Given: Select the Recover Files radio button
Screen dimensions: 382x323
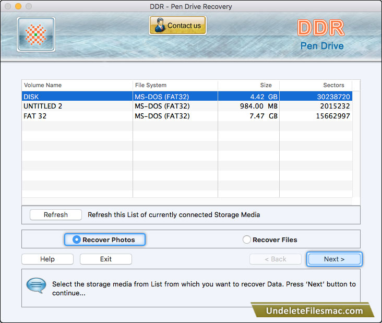Looking at the screenshot, I should pos(270,240).
